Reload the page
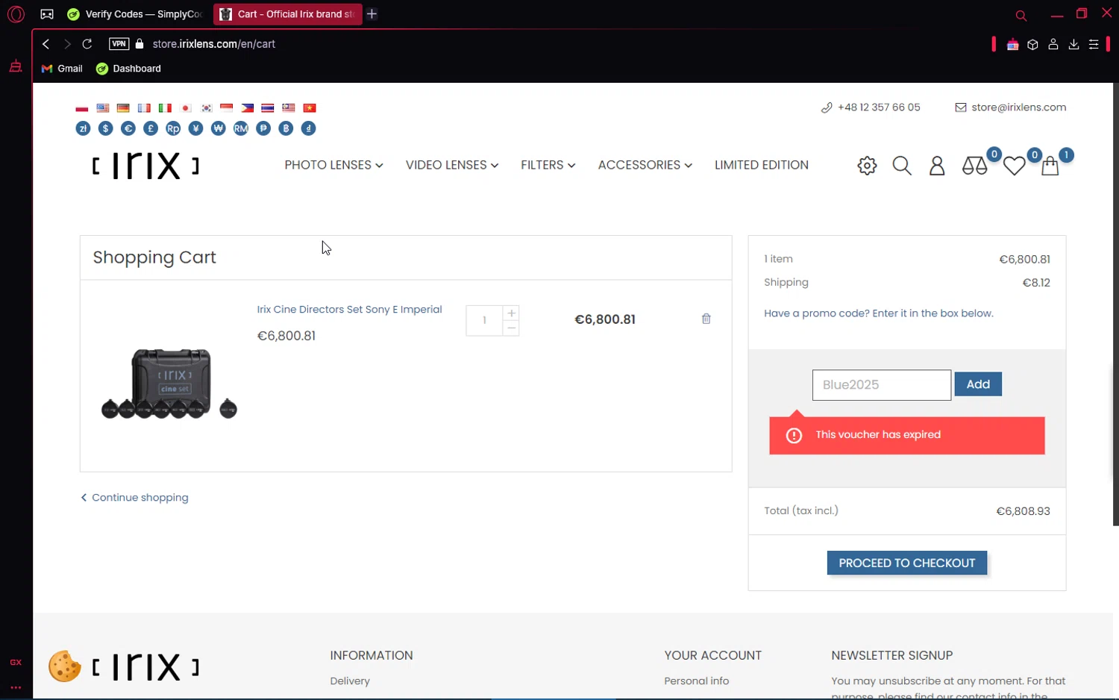The width and height of the screenshot is (1119, 700). click(87, 44)
